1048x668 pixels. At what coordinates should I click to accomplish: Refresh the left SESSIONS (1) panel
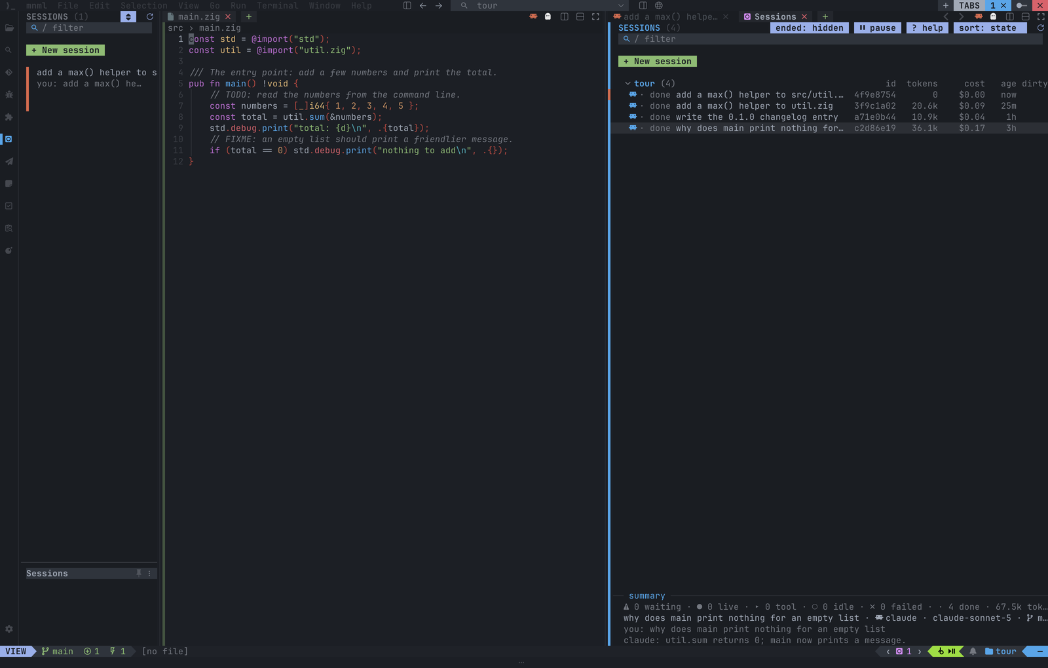point(150,17)
